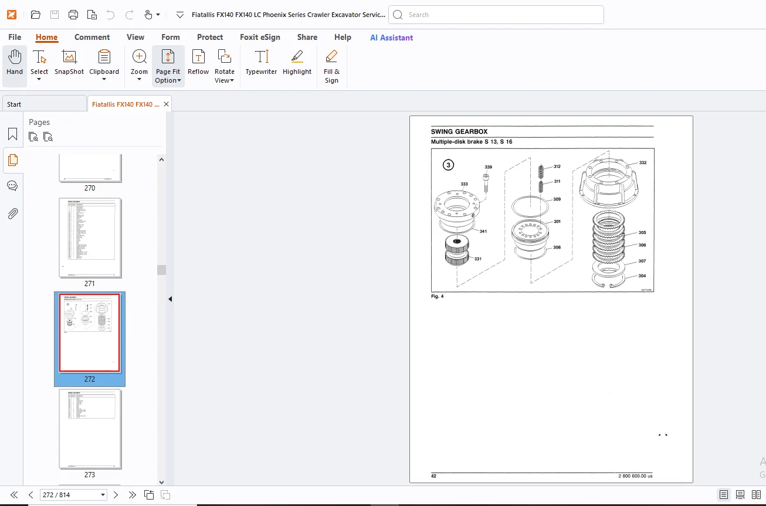Select the SnapShot tool
This screenshot has height=506, width=766.
pos(69,63)
